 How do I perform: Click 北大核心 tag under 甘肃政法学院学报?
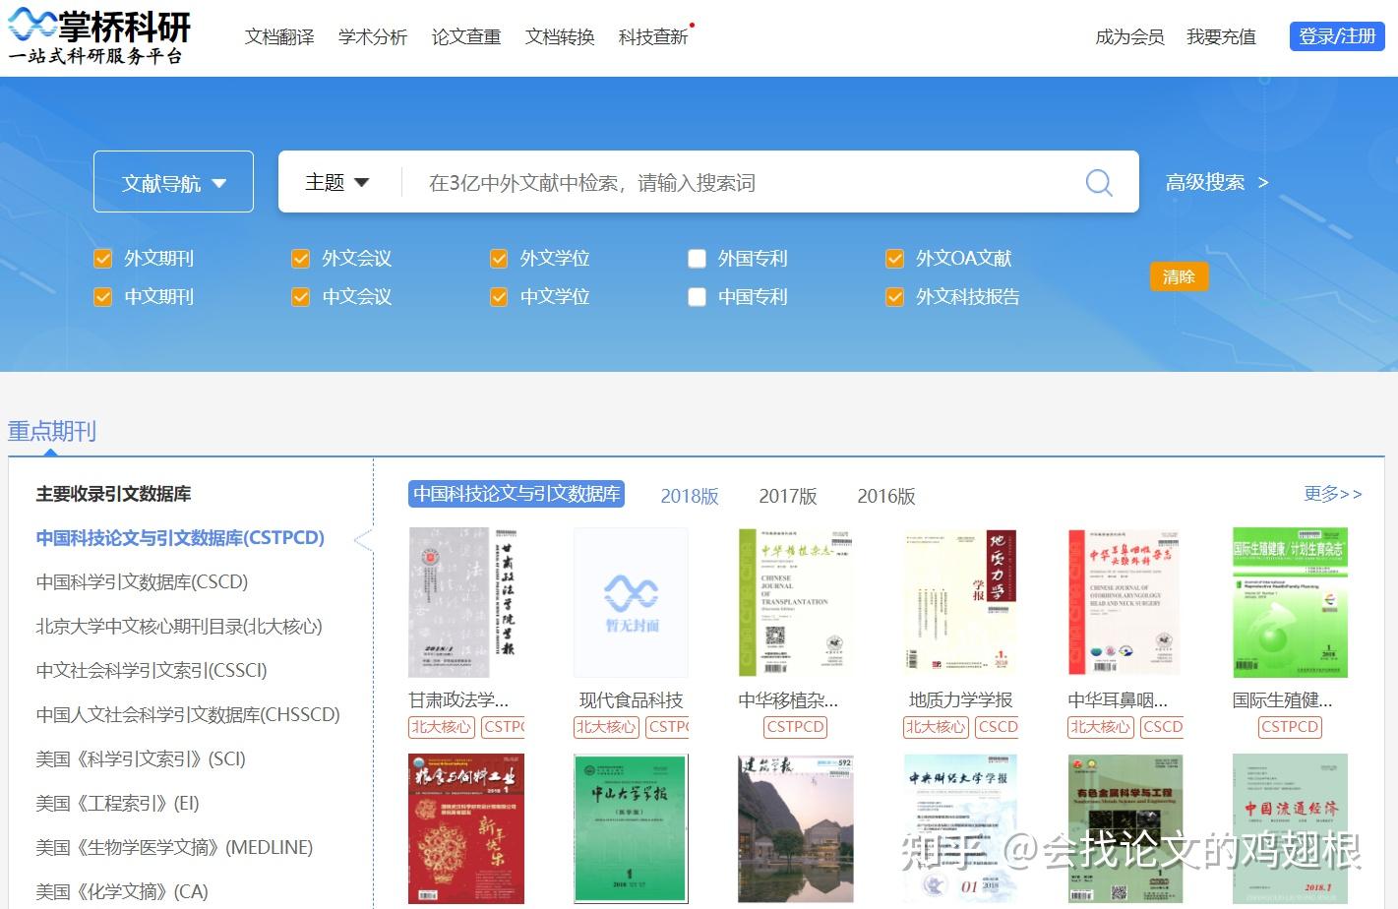[x=441, y=727]
